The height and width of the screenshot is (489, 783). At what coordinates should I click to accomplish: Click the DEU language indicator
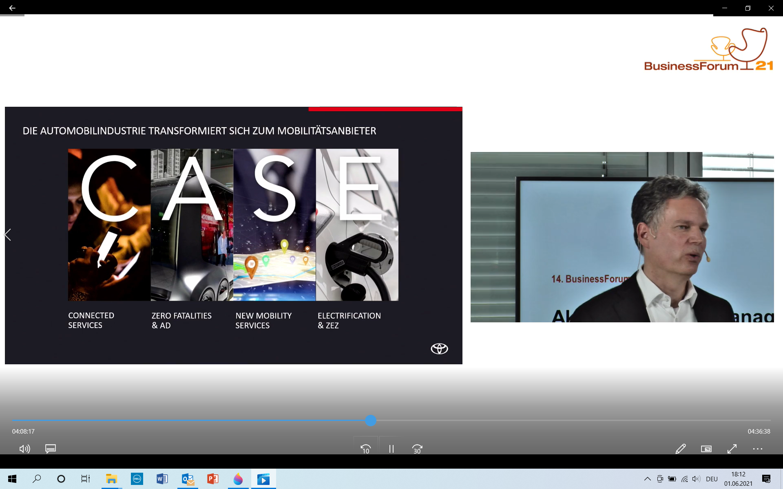[712, 479]
